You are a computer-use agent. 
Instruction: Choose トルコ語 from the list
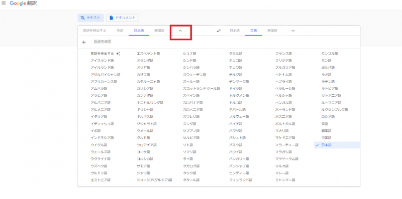point(236,103)
